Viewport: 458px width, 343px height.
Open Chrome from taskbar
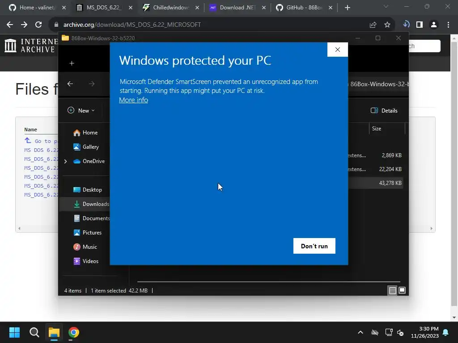[74, 332]
